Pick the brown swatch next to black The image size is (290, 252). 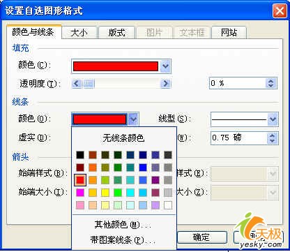tap(93, 155)
